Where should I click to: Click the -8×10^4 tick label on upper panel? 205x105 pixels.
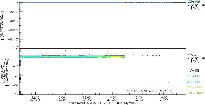(x=13, y=39)
